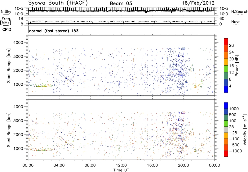
Task: Click the green-orange echo band near 01:00 in power panel
Action: click(x=42, y=86)
